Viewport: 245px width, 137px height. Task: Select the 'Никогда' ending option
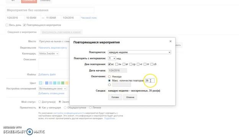tap(109, 76)
